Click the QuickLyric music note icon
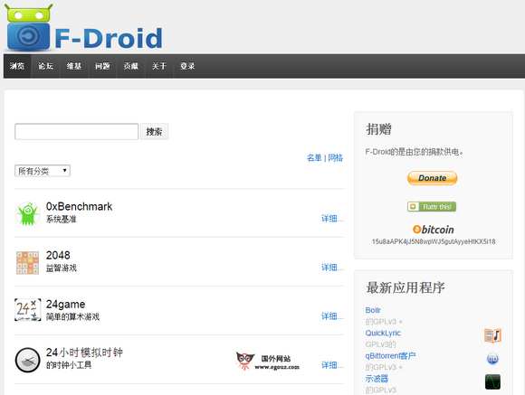Screen dimensions: 525x395 [492, 335]
